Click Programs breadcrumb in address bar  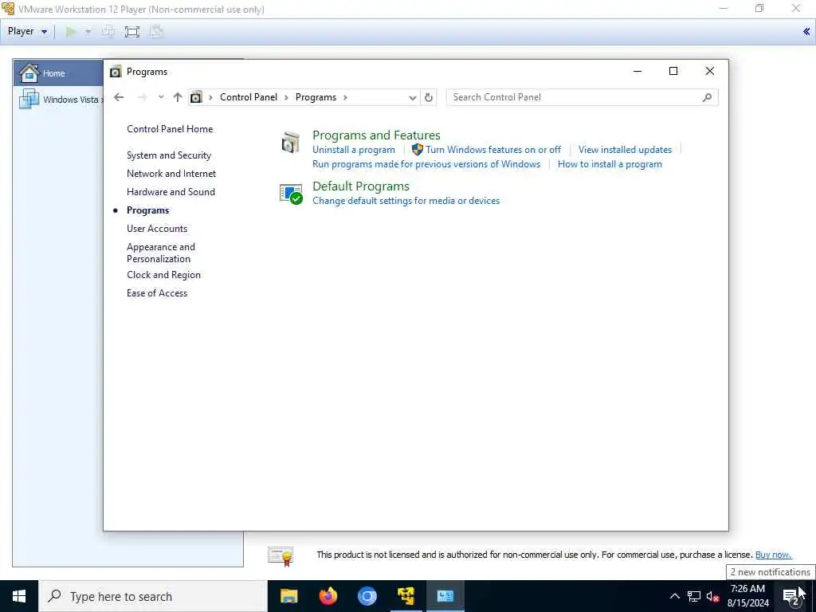(316, 97)
